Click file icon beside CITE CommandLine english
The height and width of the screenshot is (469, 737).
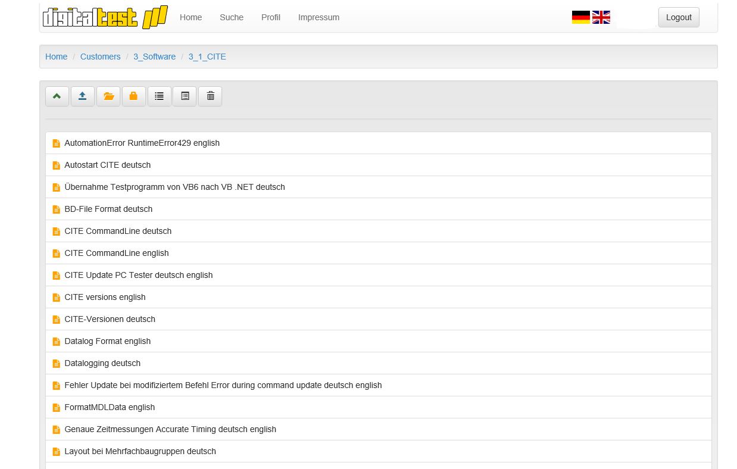click(x=57, y=254)
